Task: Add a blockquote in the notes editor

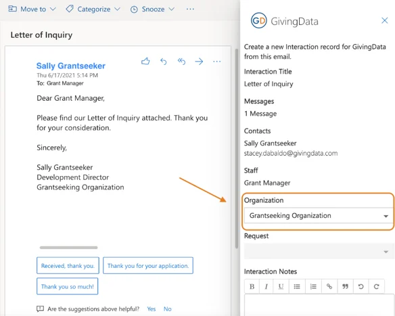Action: tap(345, 286)
